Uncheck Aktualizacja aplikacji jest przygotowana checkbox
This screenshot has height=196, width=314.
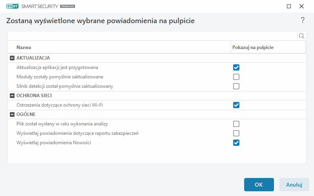pyautogui.click(x=236, y=67)
